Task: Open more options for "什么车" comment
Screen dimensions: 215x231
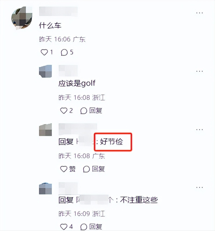Action: pyautogui.click(x=200, y=13)
